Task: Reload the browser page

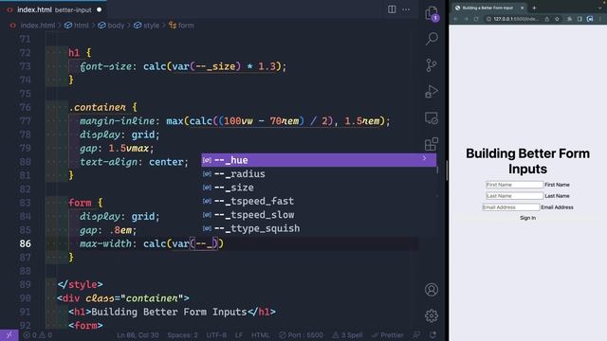Action: [x=476, y=19]
